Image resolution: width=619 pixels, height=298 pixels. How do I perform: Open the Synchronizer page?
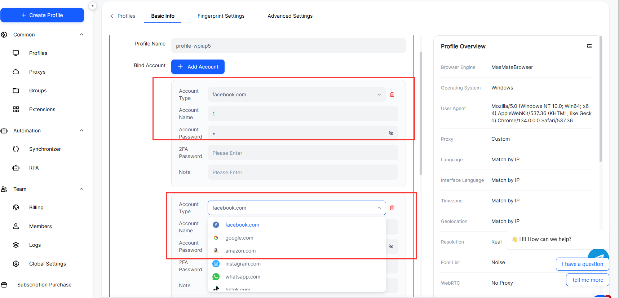pos(45,149)
